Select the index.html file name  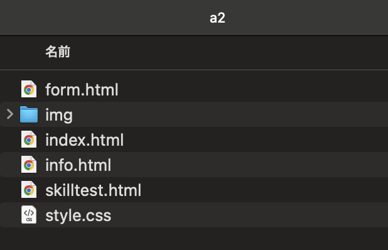click(x=84, y=140)
